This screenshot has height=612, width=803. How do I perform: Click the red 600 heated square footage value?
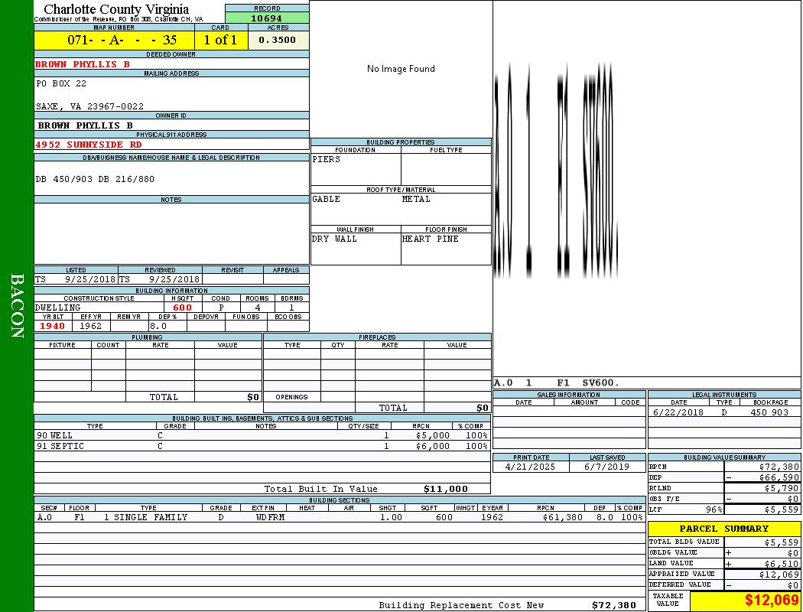click(x=183, y=308)
